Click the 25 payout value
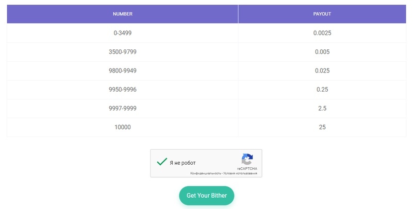The width and height of the screenshot is (416, 209). click(x=322, y=127)
